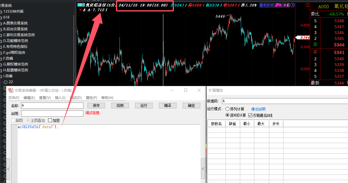Click the 运行 button

point(144,105)
